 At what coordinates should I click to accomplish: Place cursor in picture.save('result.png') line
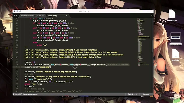coord(38,67)
